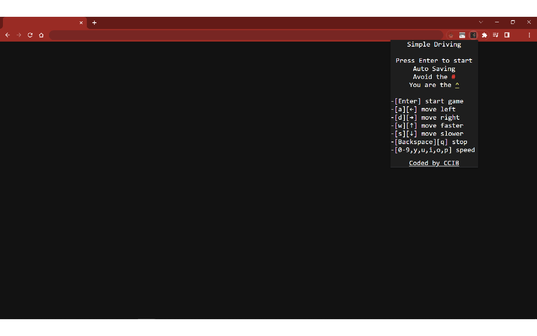The image size is (537, 336).
Task: Reload the current page
Action: click(x=30, y=35)
